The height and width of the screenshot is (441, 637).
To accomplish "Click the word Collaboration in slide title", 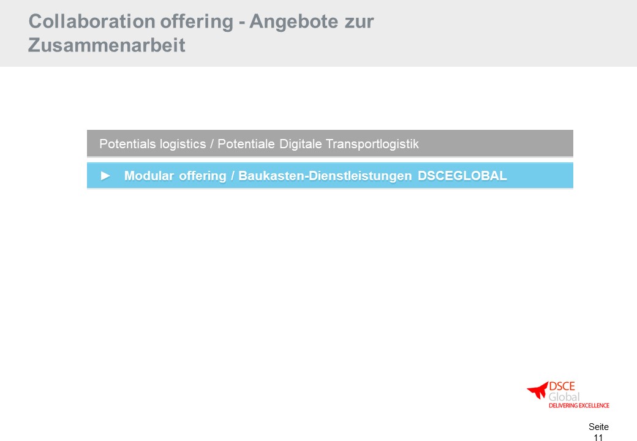I will pos(92,21).
